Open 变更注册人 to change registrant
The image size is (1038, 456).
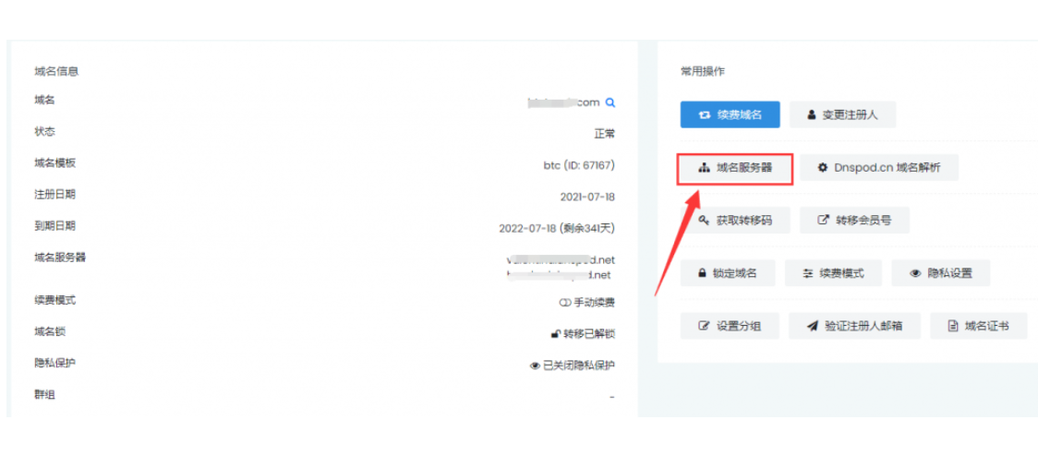(842, 115)
